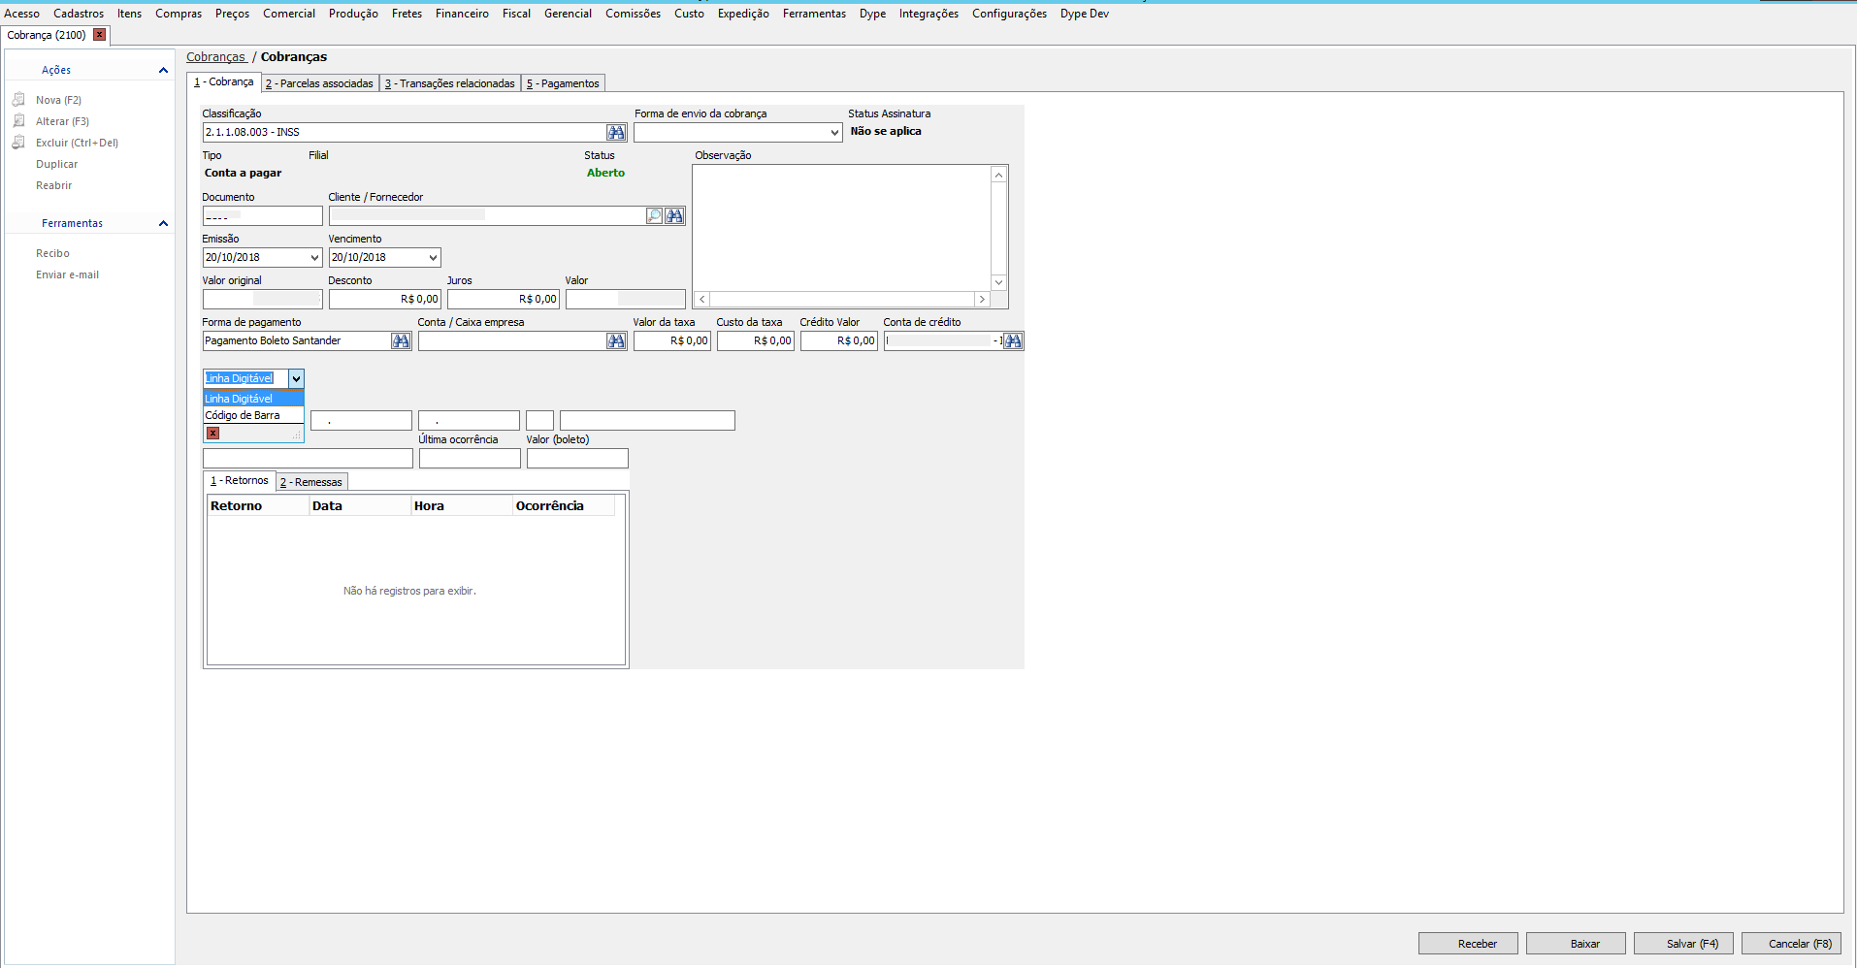Switch to 3 - Transações relacionadas tab
The image size is (1857, 968).
pos(450,83)
